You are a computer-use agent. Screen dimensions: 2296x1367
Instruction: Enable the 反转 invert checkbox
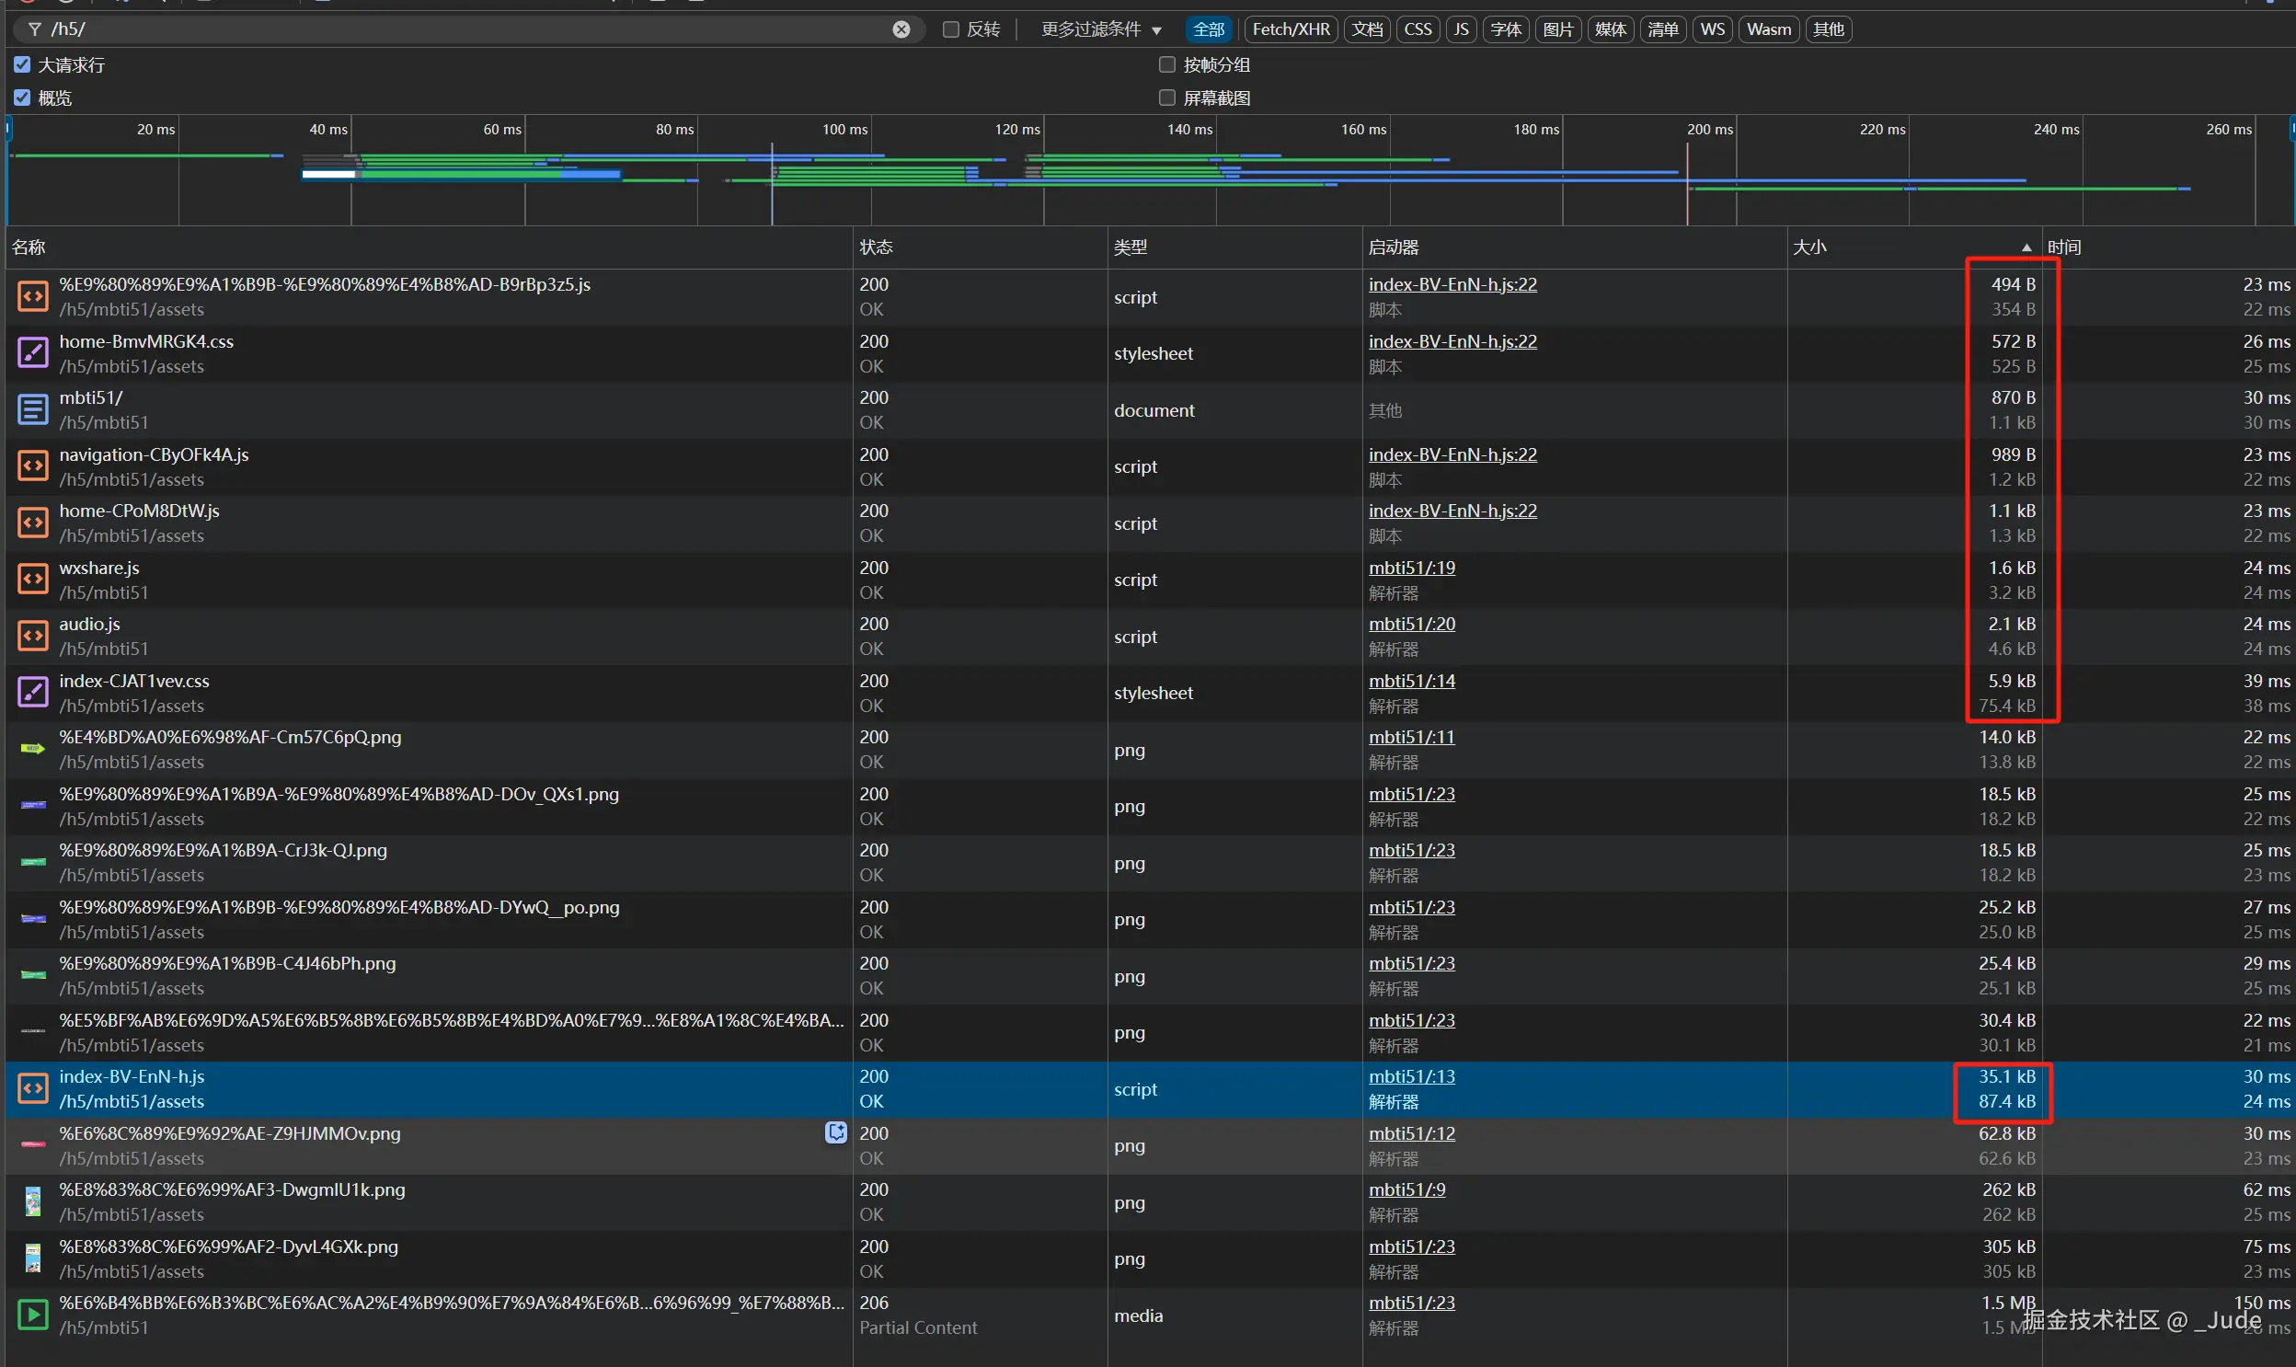click(x=951, y=29)
